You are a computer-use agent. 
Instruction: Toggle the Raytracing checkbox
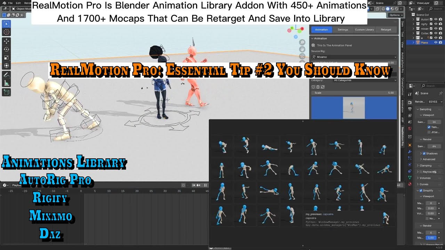421,172
